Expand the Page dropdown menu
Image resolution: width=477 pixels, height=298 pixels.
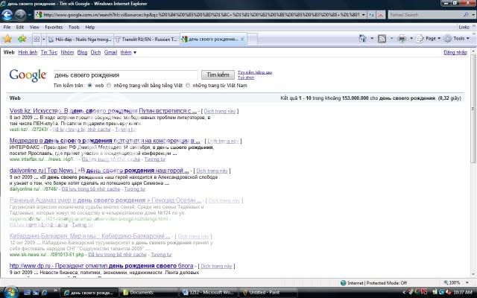click(432, 38)
